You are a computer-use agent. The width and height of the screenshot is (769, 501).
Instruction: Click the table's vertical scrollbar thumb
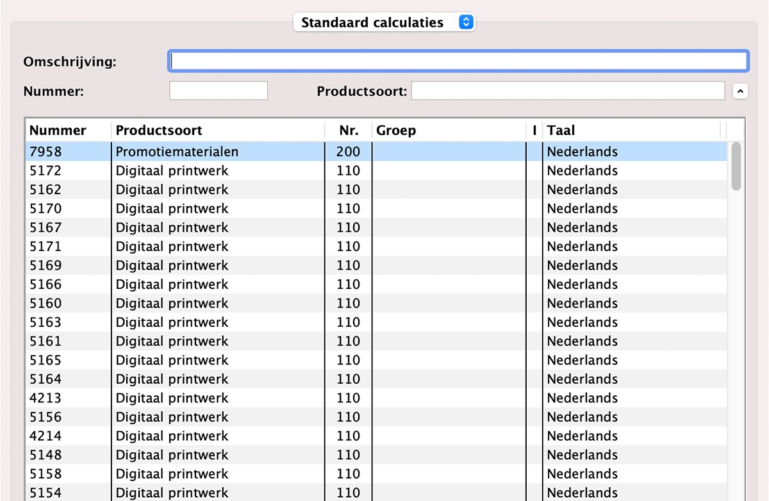click(x=736, y=167)
